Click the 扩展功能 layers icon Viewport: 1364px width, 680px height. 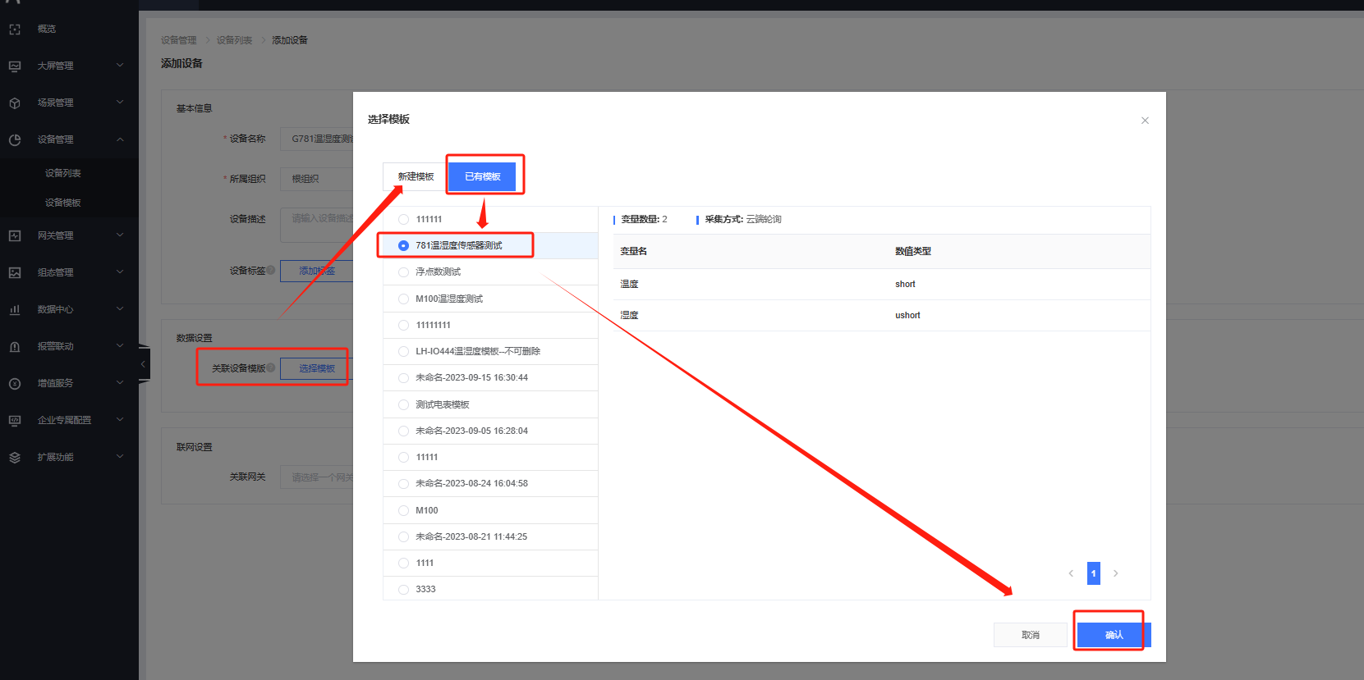[x=15, y=457]
